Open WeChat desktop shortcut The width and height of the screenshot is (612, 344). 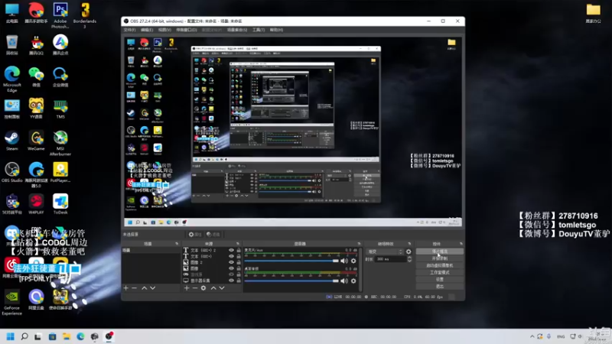point(36,77)
